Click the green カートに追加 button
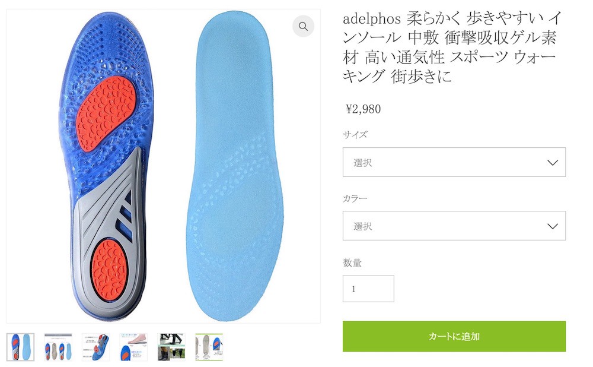Screen dimensions: 593x367 coord(454,336)
